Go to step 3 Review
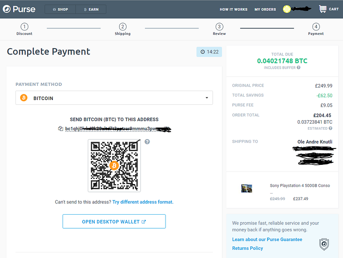 point(219,29)
